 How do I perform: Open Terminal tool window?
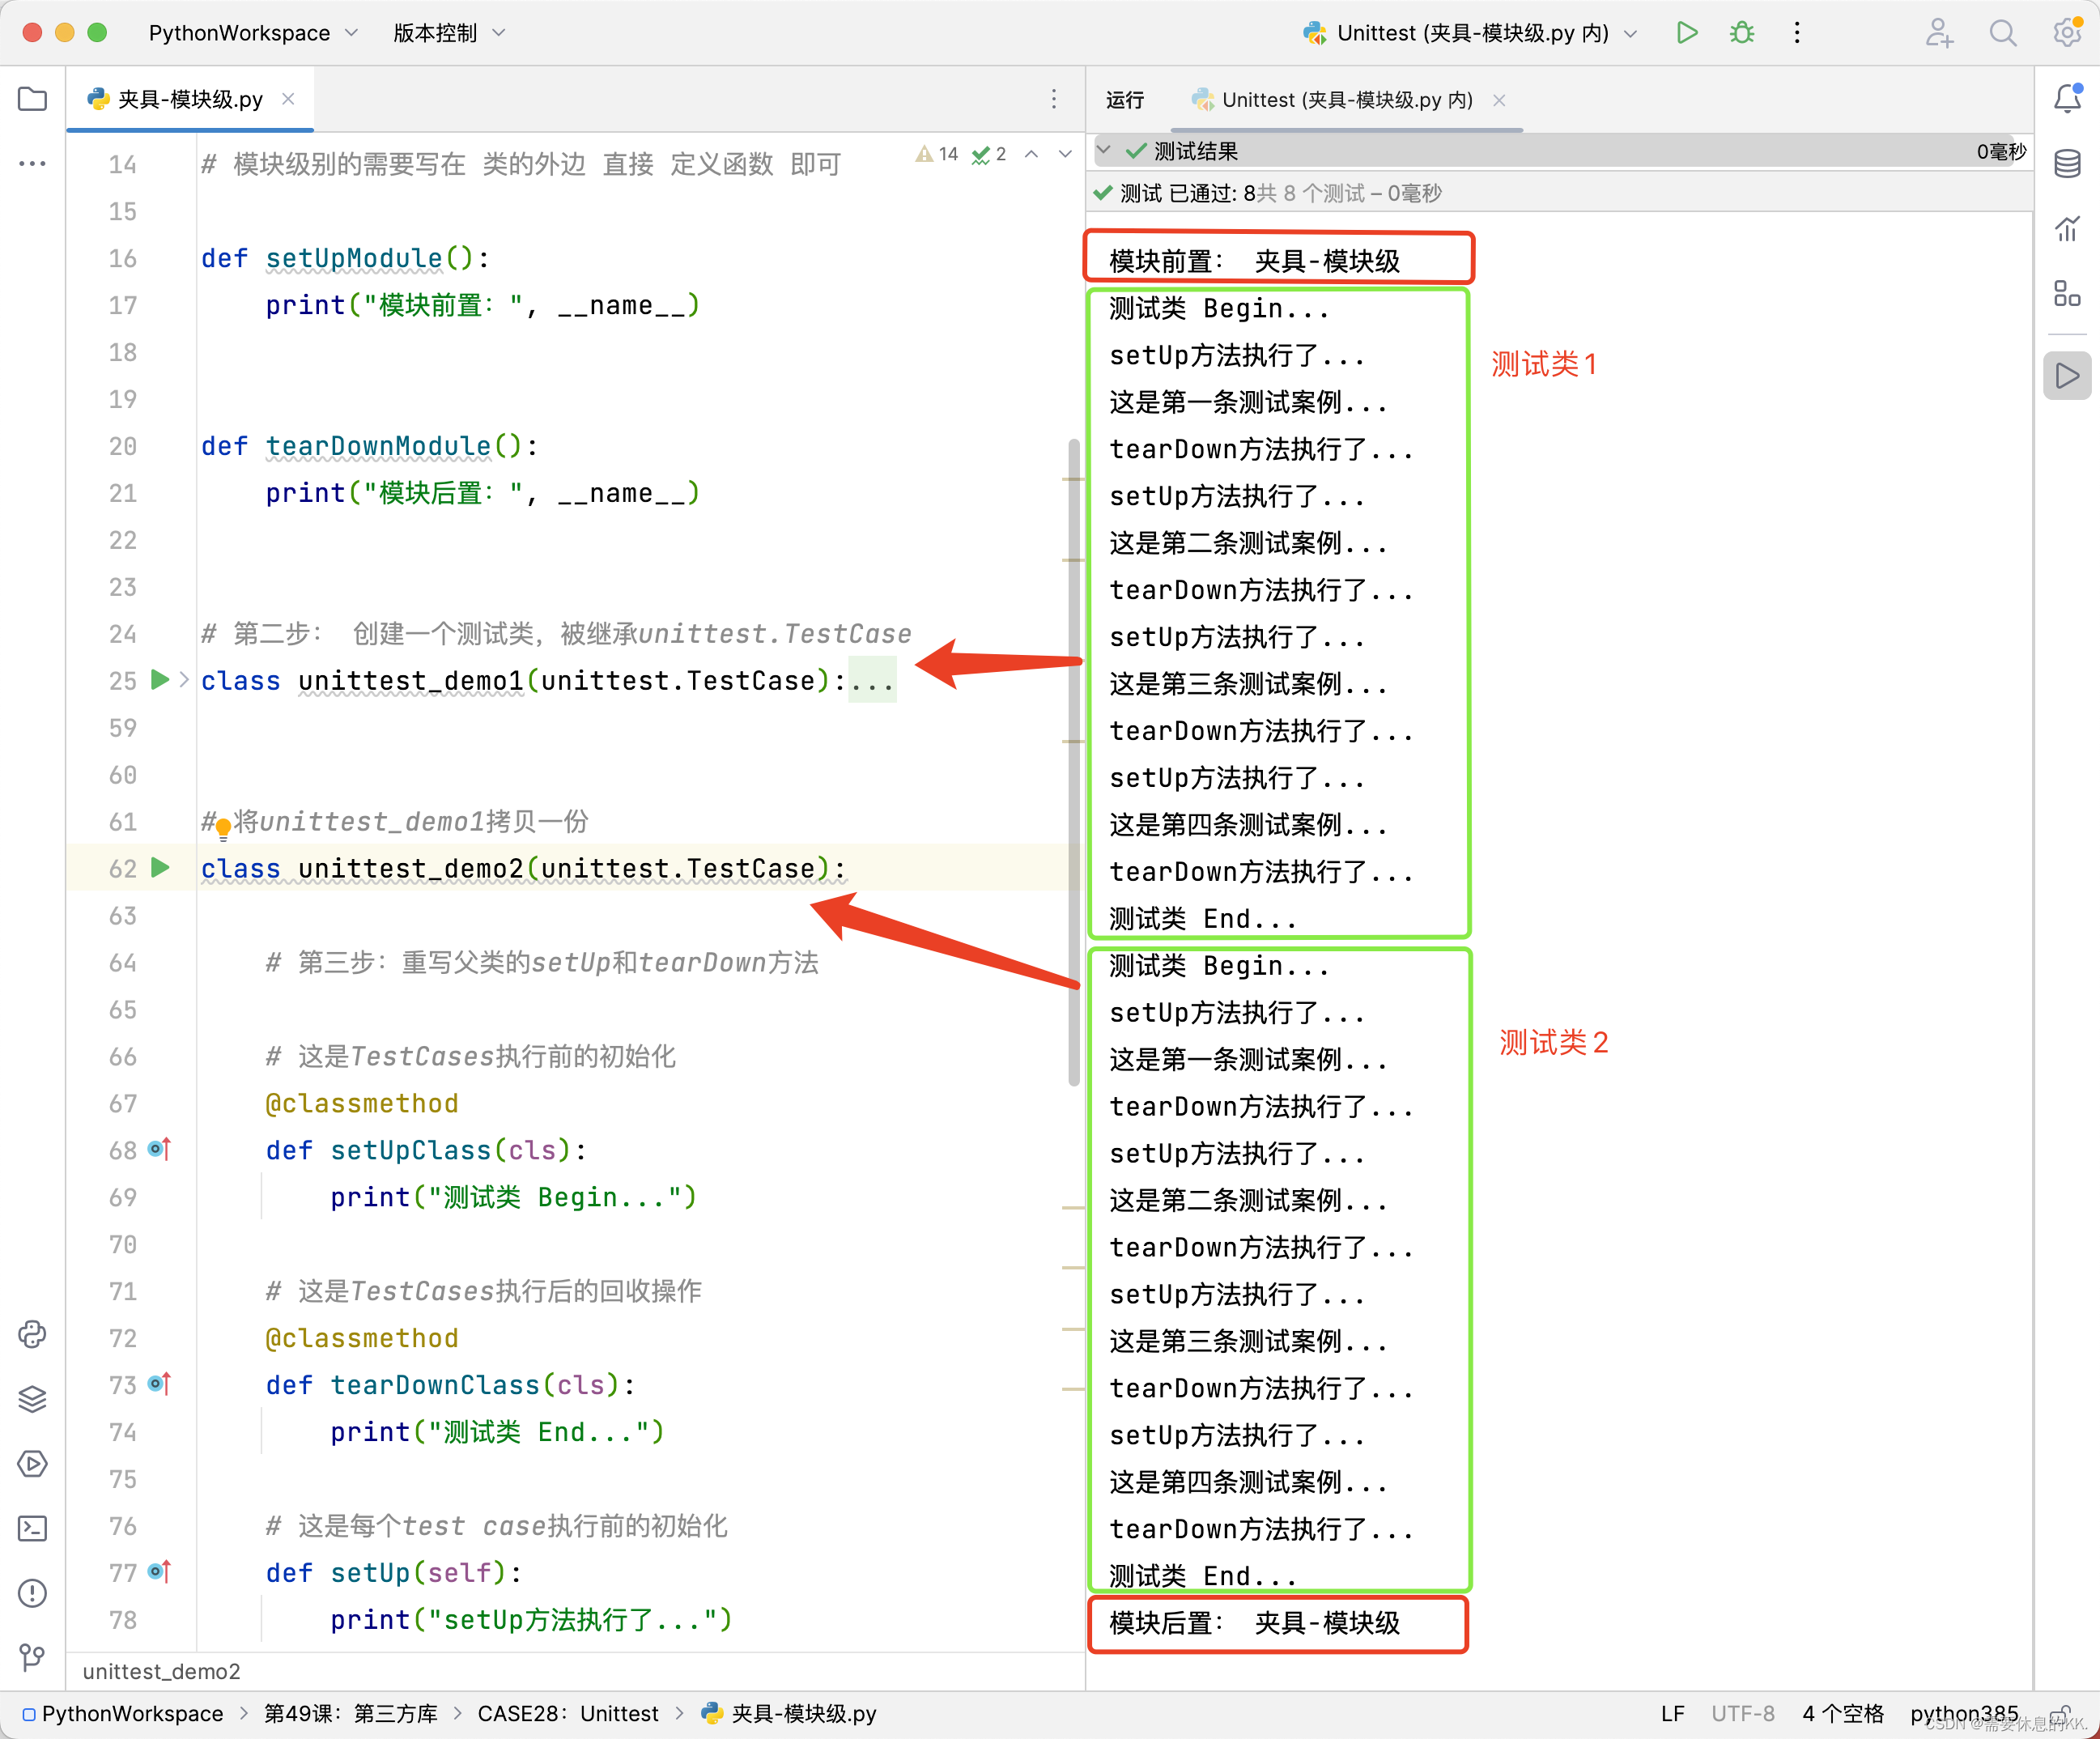coord(33,1528)
